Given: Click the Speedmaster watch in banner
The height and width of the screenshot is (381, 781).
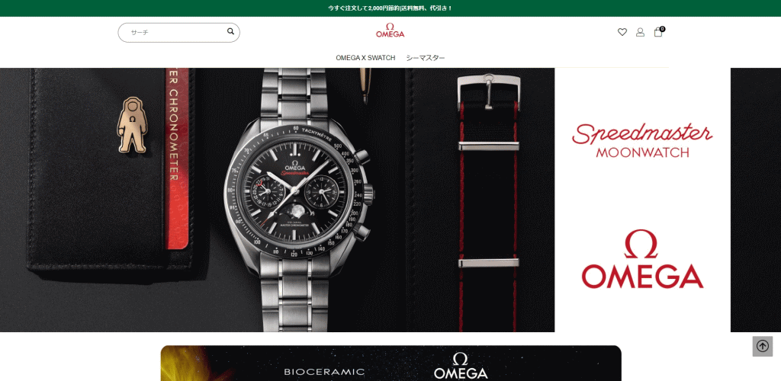Looking at the screenshot, I should (x=299, y=199).
